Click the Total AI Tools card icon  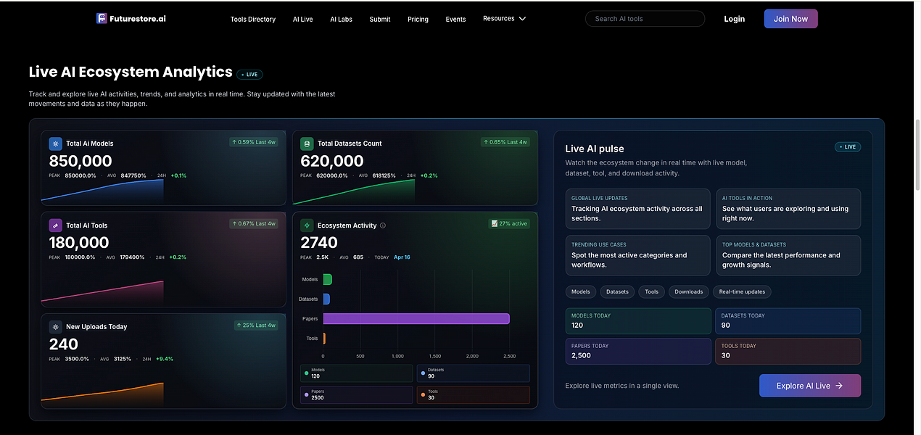(x=56, y=225)
